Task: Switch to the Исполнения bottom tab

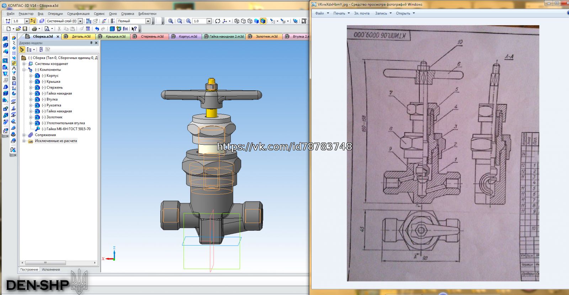Action: (x=51, y=269)
